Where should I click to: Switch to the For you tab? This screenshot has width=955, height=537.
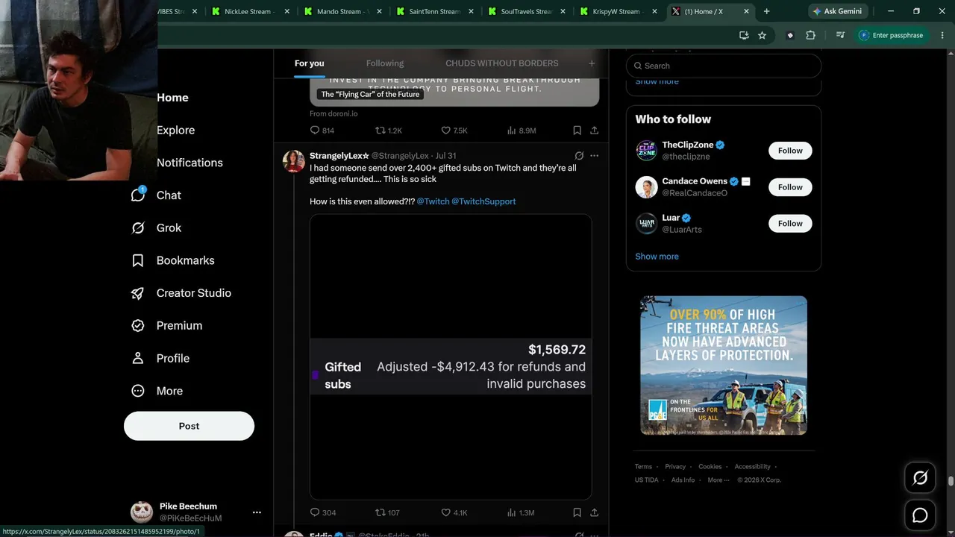point(310,63)
